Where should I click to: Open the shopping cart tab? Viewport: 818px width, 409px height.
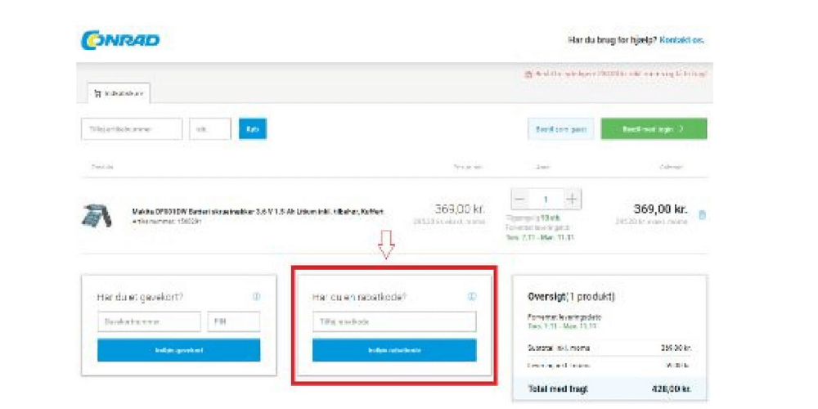[x=119, y=94]
